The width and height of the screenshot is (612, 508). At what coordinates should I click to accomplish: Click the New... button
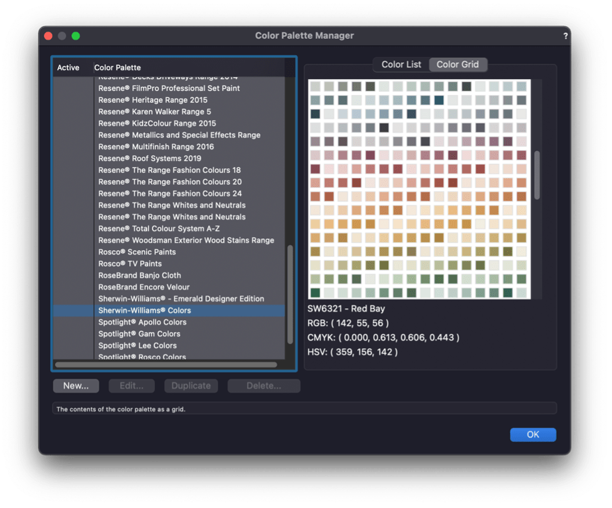(x=76, y=386)
